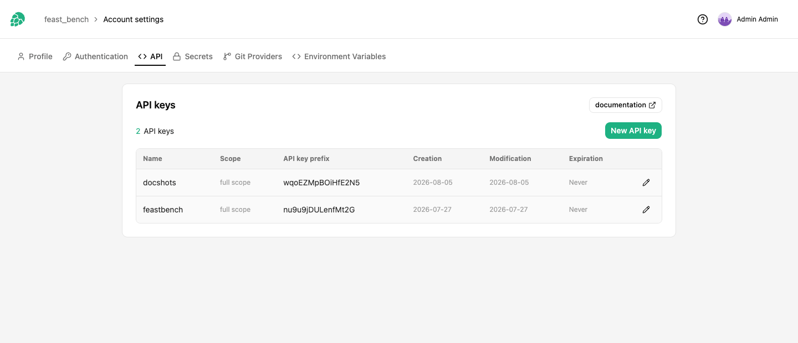This screenshot has height=343, width=798.
Task: Edit the docshots API key pencil
Action: pos(646,183)
